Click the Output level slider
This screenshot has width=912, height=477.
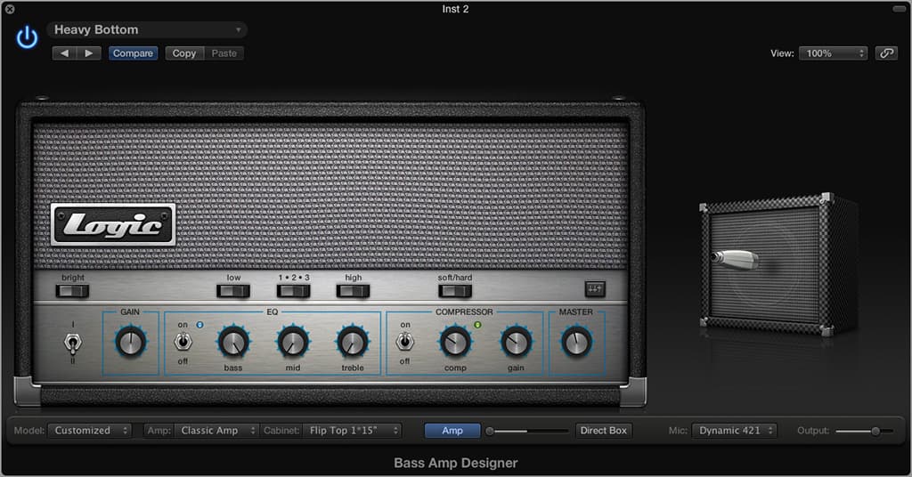864,431
